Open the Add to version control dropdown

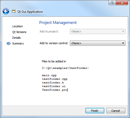pyautogui.click(x=98, y=43)
